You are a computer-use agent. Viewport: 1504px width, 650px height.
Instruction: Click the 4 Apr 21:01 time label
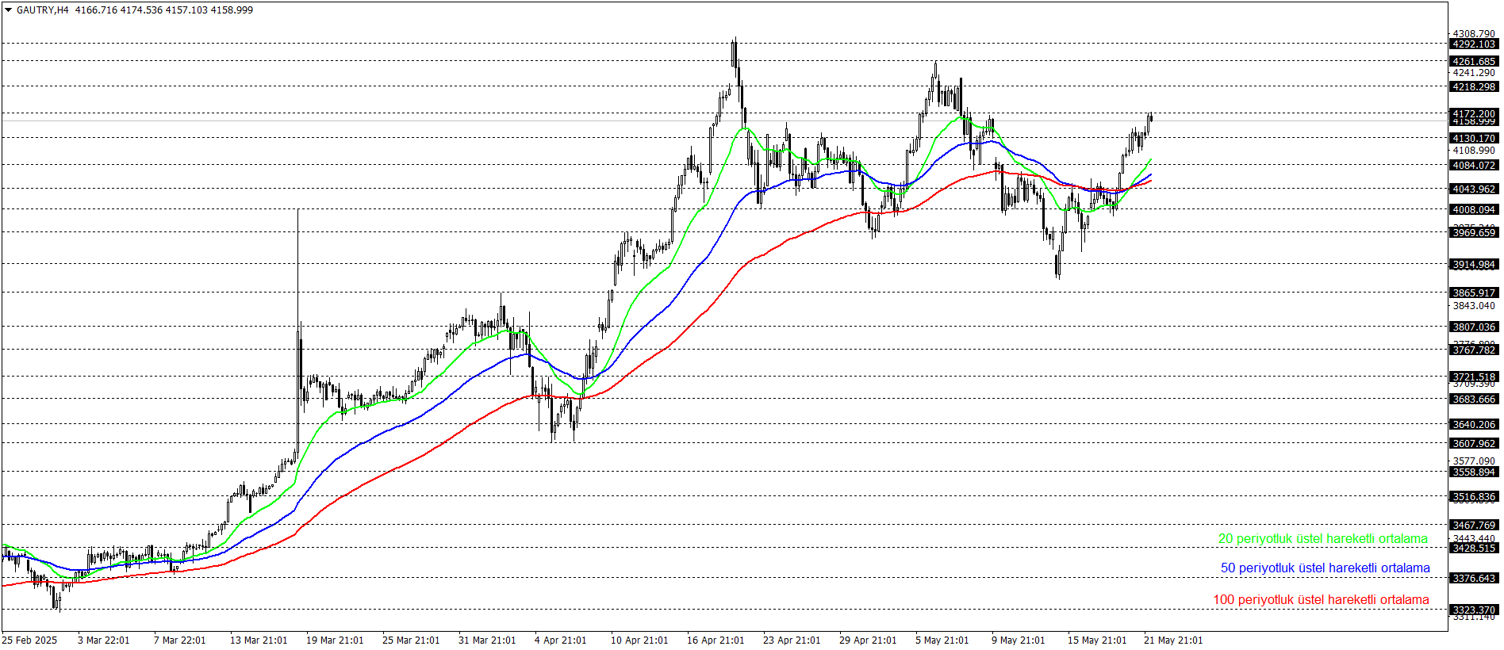560,640
